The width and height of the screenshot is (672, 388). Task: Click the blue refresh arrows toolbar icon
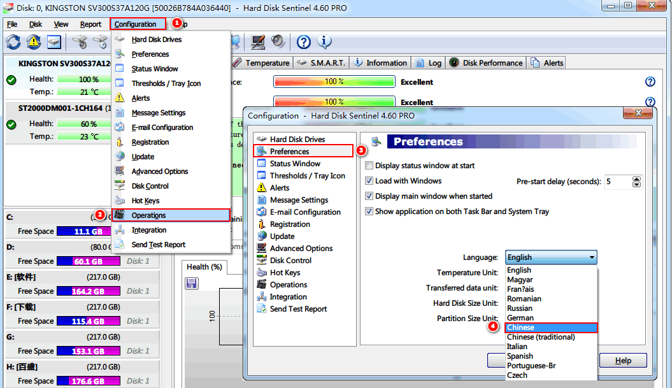coord(13,42)
